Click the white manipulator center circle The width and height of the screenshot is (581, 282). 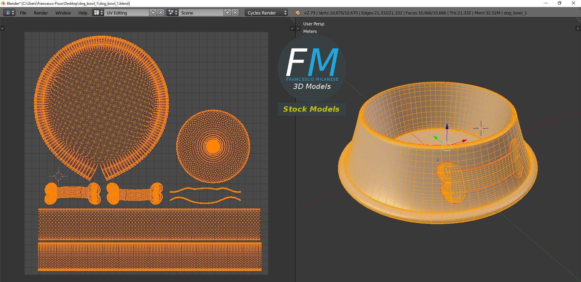tap(447, 146)
